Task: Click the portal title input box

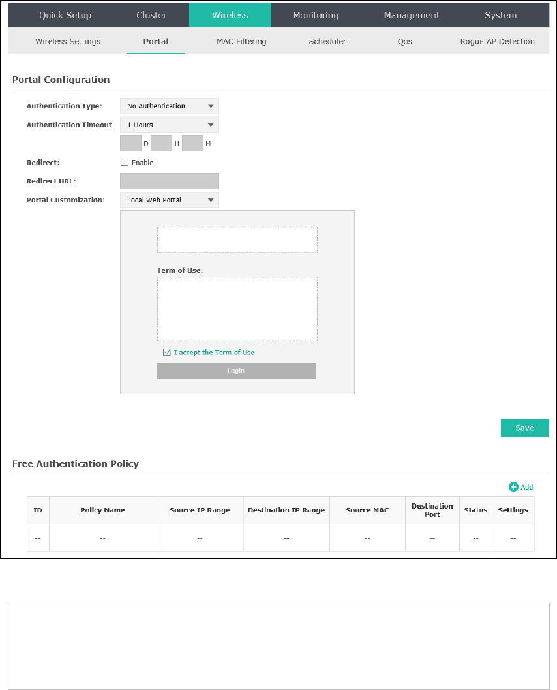Action: point(237,240)
